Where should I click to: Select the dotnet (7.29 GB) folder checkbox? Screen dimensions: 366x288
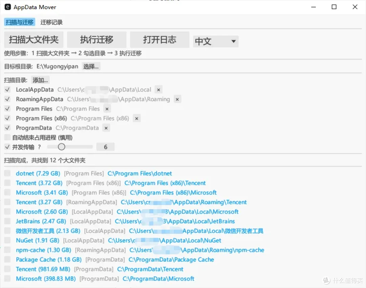click(x=7, y=173)
